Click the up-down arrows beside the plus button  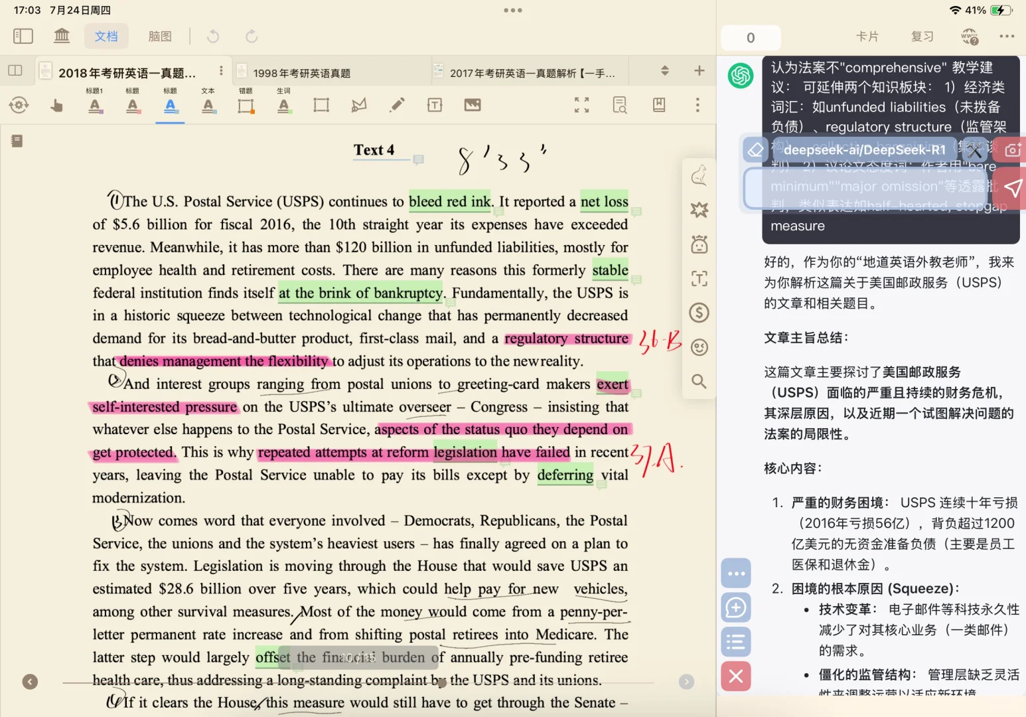coord(664,70)
